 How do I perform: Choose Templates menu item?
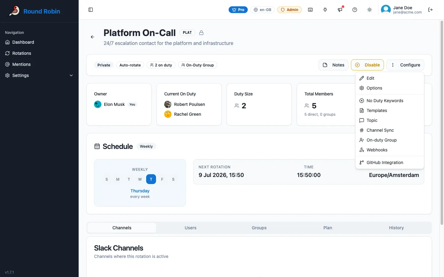tap(390, 110)
